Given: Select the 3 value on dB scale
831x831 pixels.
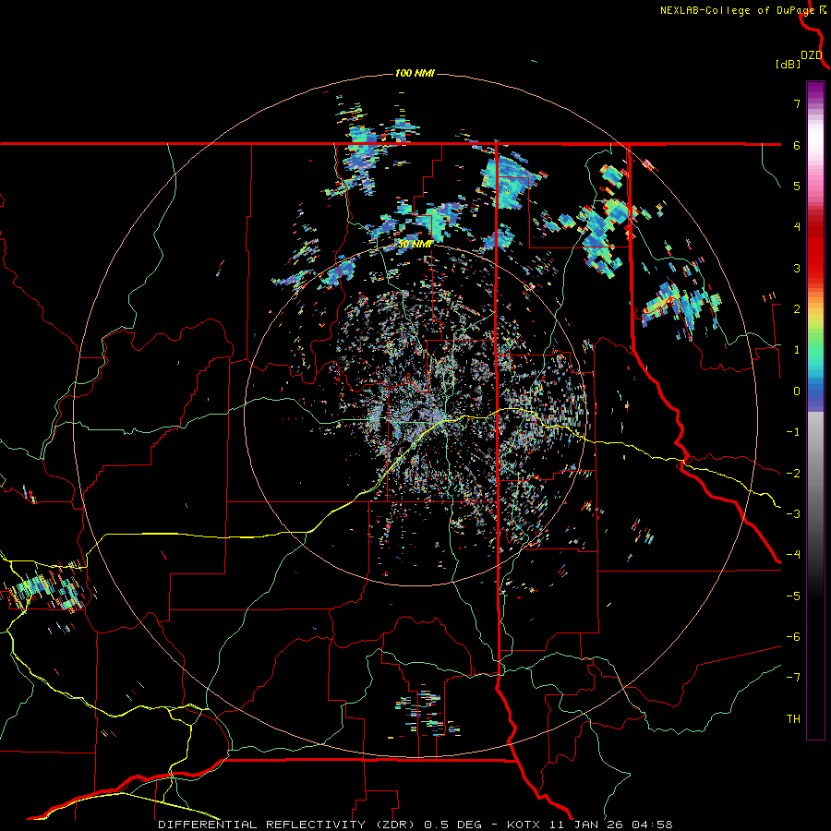Looking at the screenshot, I should (797, 268).
